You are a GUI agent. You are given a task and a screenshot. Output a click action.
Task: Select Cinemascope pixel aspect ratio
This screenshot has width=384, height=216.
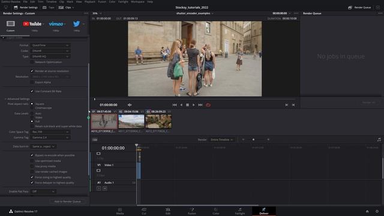coord(32,108)
